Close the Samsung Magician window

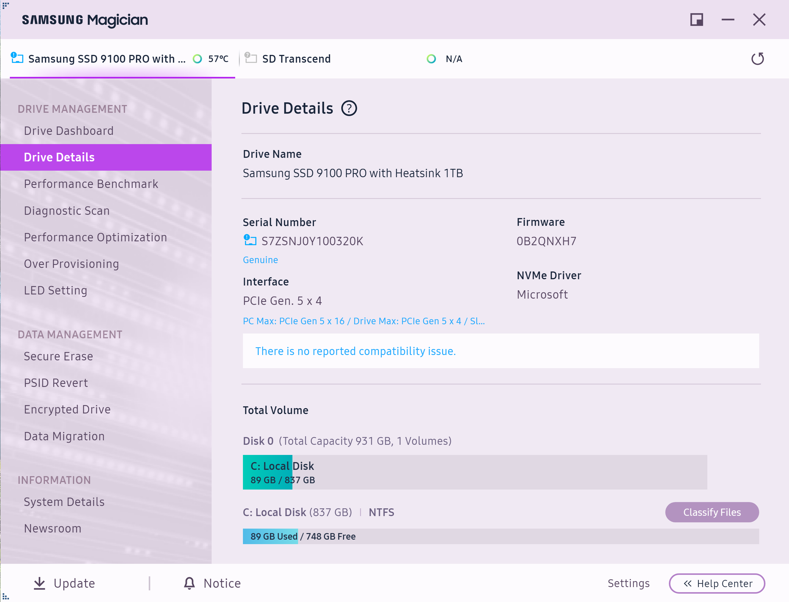click(x=759, y=20)
